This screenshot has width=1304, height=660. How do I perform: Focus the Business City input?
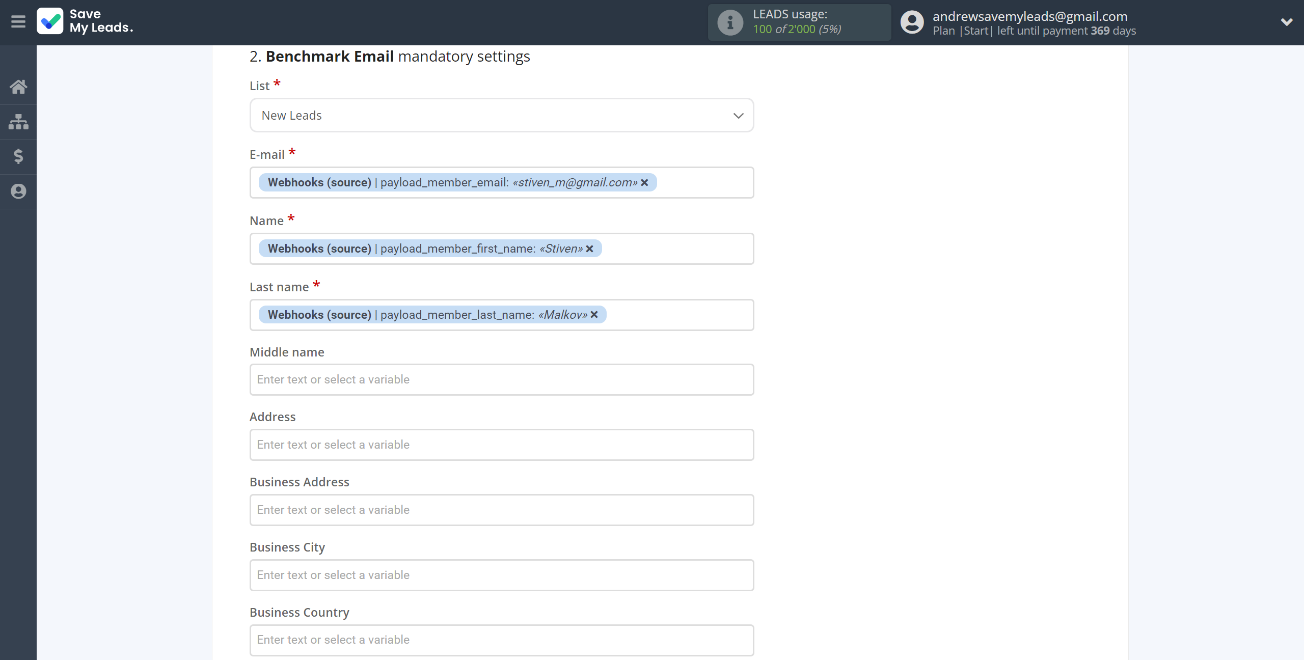click(x=502, y=575)
